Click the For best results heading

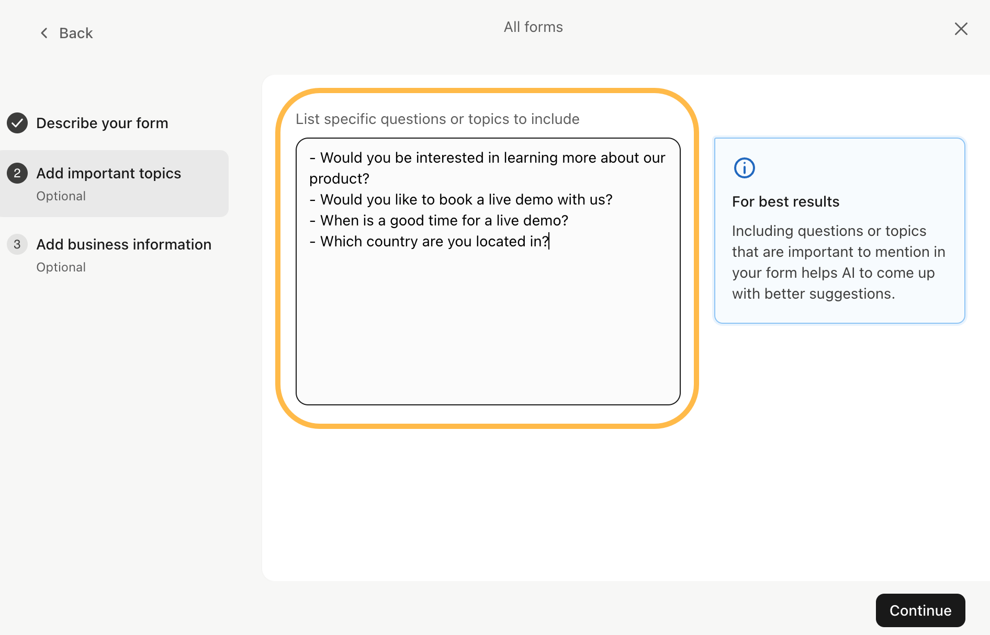[785, 202]
